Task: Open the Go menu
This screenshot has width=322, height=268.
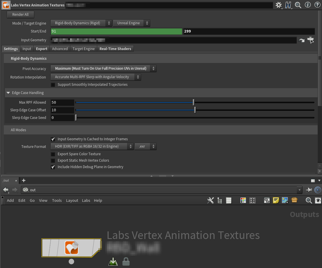Action: (32, 200)
